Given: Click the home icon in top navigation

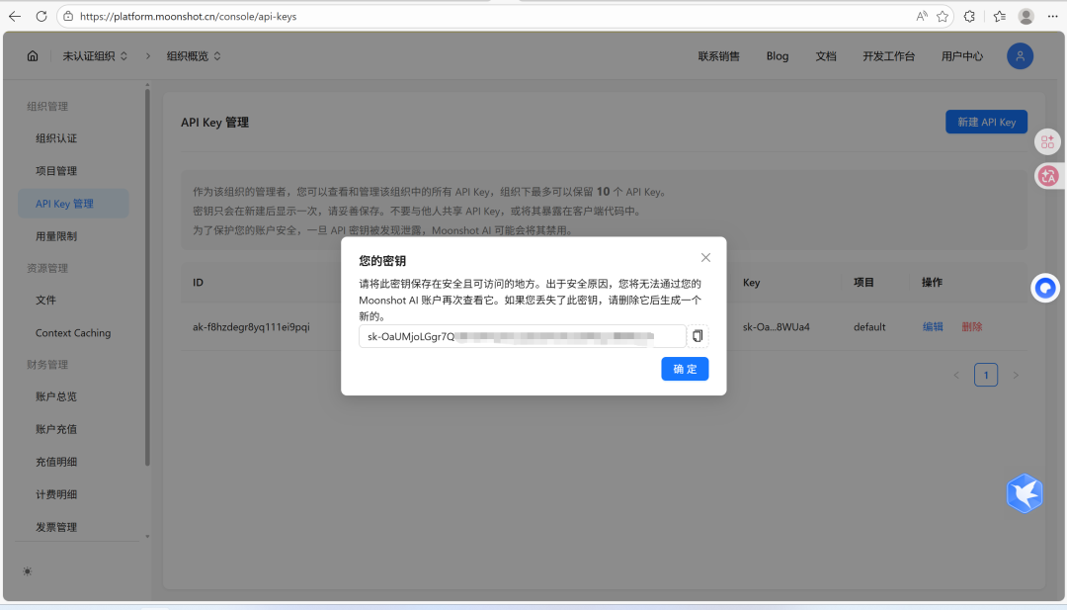Looking at the screenshot, I should 33,56.
